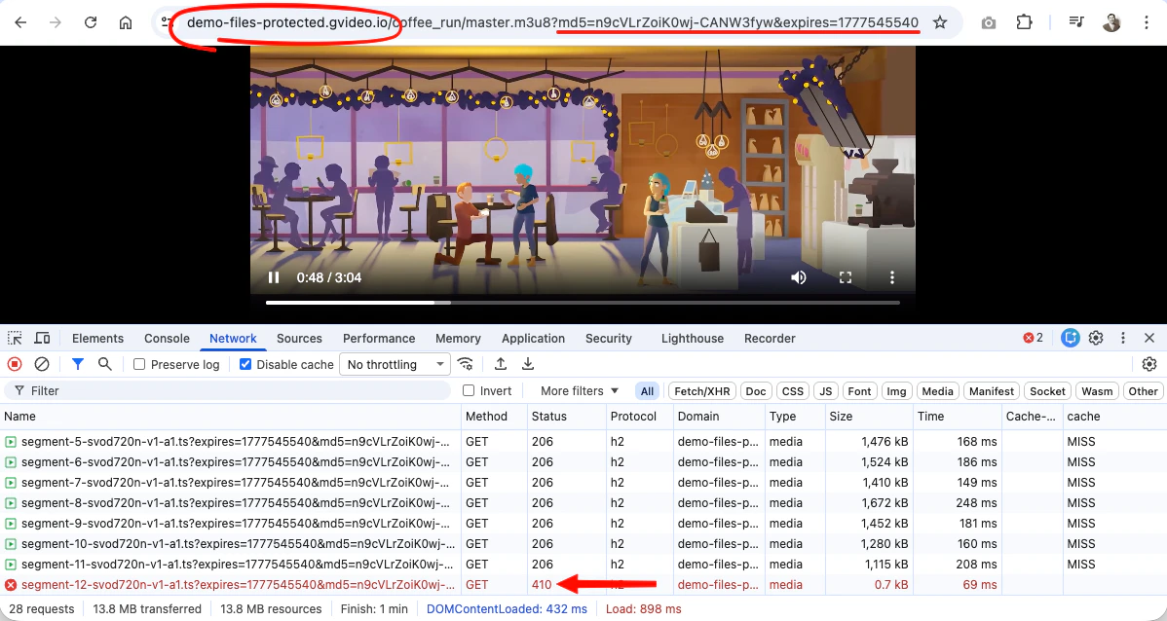Close the DevTools panel

[x=1149, y=338]
